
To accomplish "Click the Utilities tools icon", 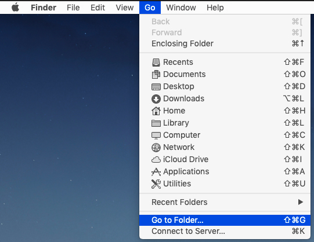I will tap(156, 184).
